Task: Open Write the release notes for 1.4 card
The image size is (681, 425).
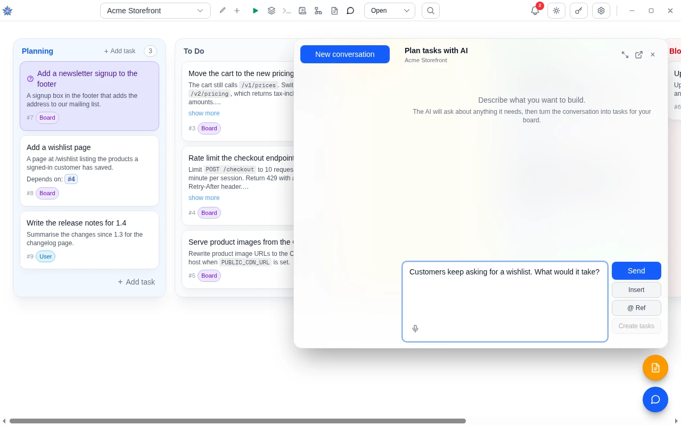Action: click(x=89, y=240)
